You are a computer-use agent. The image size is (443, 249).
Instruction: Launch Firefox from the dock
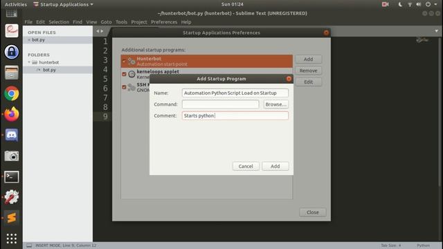tap(12, 114)
